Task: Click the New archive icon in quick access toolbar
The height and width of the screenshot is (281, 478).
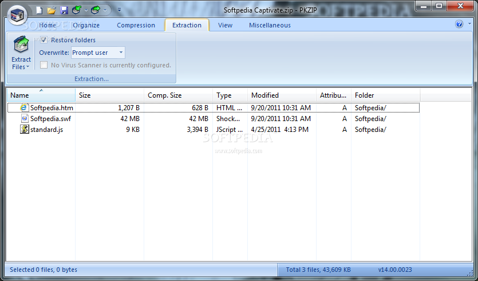Action: click(x=39, y=10)
